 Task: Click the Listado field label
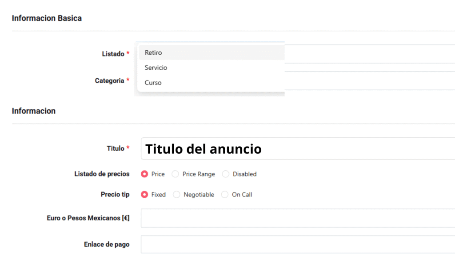pos(113,54)
